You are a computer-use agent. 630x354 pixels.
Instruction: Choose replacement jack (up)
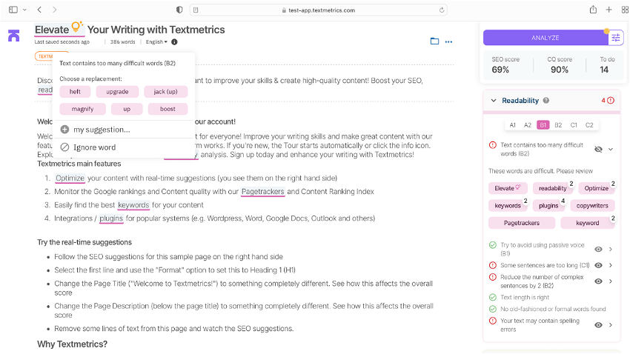pyautogui.click(x=165, y=92)
